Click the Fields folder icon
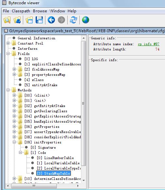Screen dimensions: 165x190 pyautogui.click(x=14, y=54)
